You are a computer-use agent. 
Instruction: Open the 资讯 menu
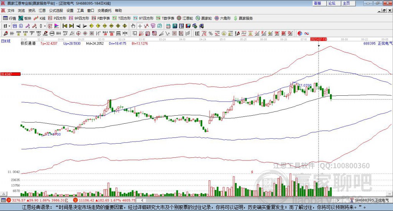tap(32, 10)
